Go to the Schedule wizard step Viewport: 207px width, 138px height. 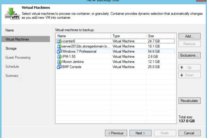(x=12, y=67)
